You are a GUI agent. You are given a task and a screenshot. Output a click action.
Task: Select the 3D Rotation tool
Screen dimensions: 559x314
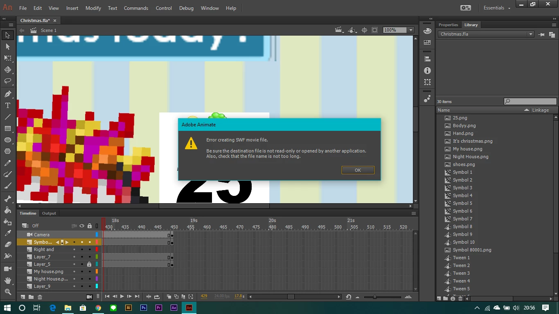pos(7,70)
